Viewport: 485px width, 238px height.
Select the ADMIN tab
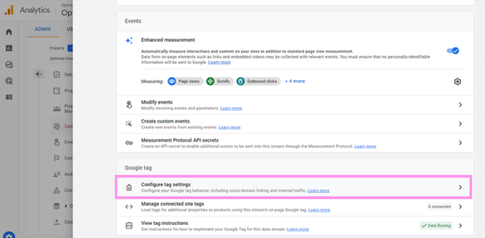pyautogui.click(x=43, y=29)
